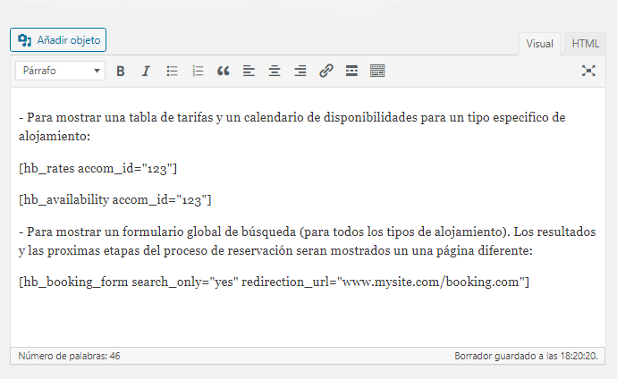This screenshot has width=617, height=379.
Task: Click the Añadir objeto button
Action: point(58,40)
